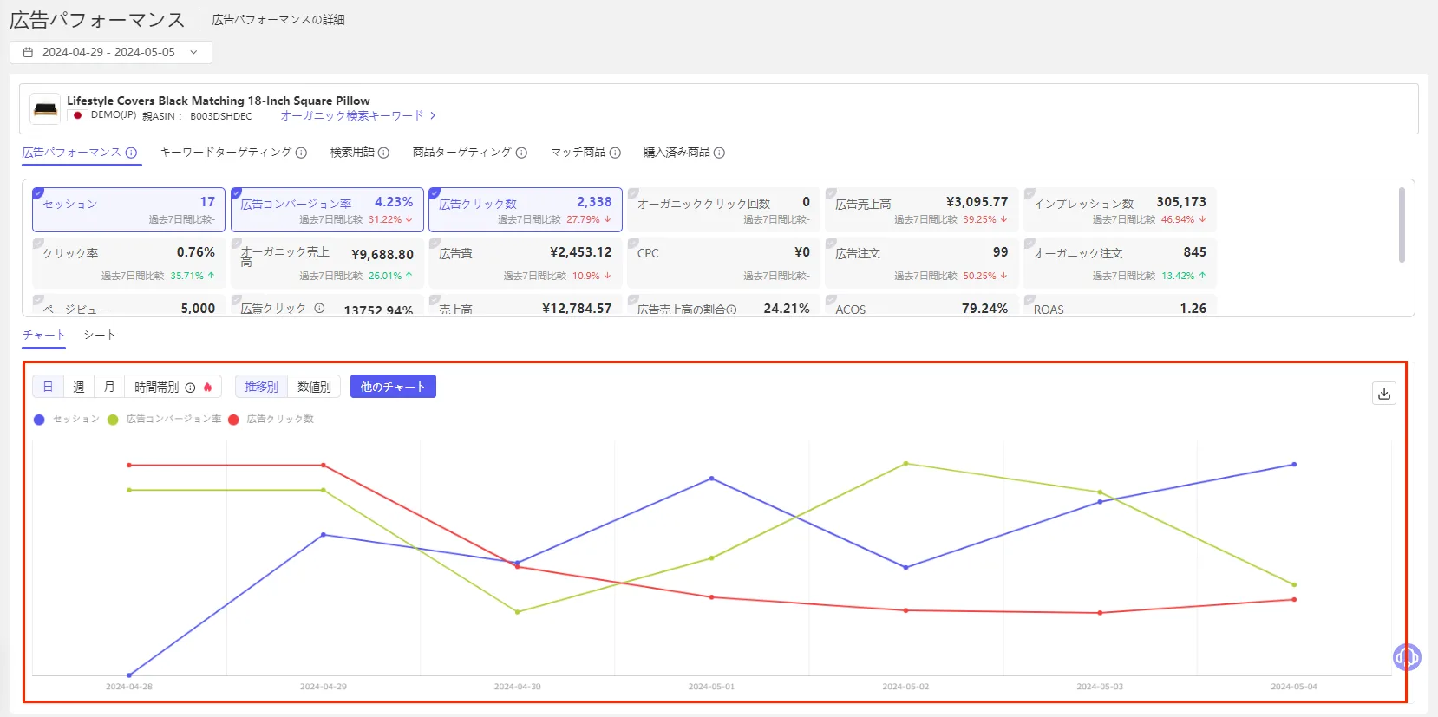Click the red flame icon beside 時間帯別
The image size is (1438, 717).
[207, 388]
